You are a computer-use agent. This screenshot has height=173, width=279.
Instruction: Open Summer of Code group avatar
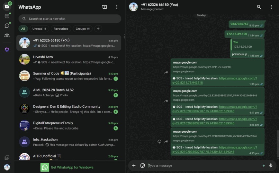tap(24, 76)
